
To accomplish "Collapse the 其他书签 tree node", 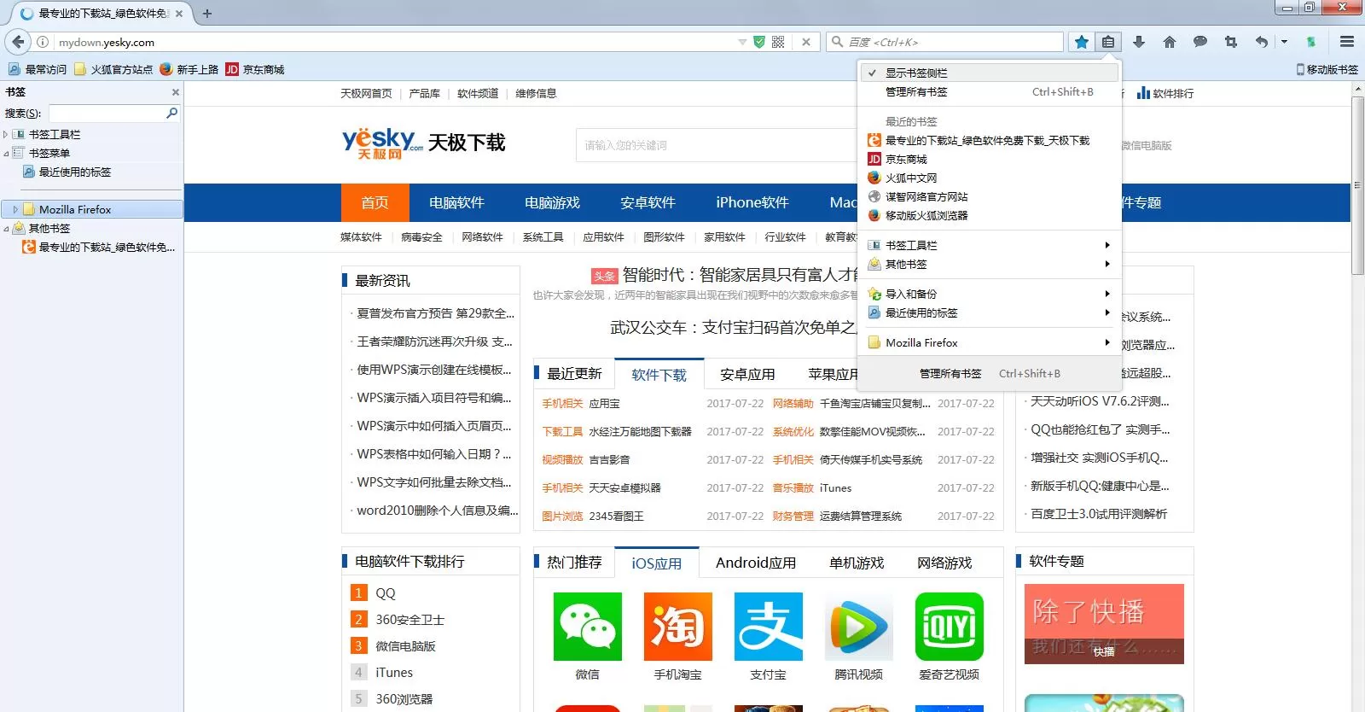I will click(x=6, y=229).
